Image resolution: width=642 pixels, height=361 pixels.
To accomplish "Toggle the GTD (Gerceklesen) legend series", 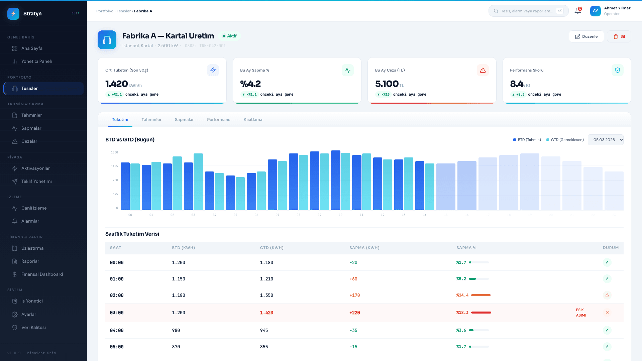I will (565, 140).
